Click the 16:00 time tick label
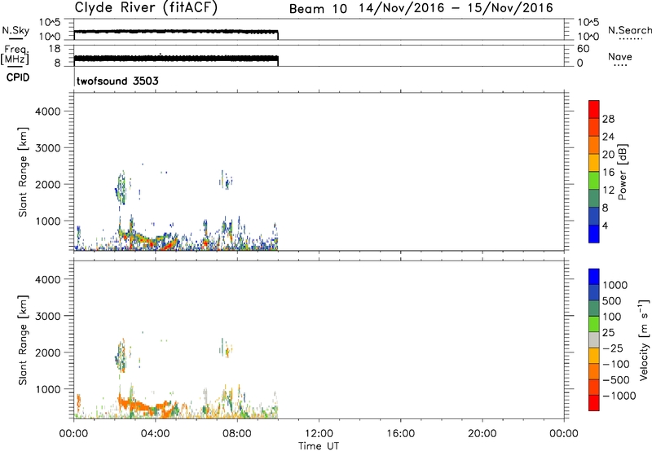This screenshot has width=652, height=451. 400,434
